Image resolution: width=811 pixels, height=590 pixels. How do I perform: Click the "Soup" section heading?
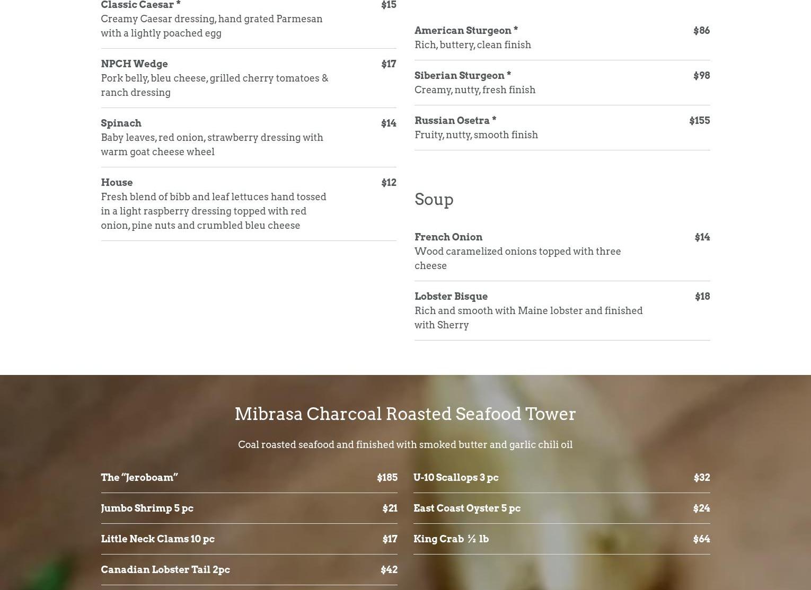tap(434, 199)
